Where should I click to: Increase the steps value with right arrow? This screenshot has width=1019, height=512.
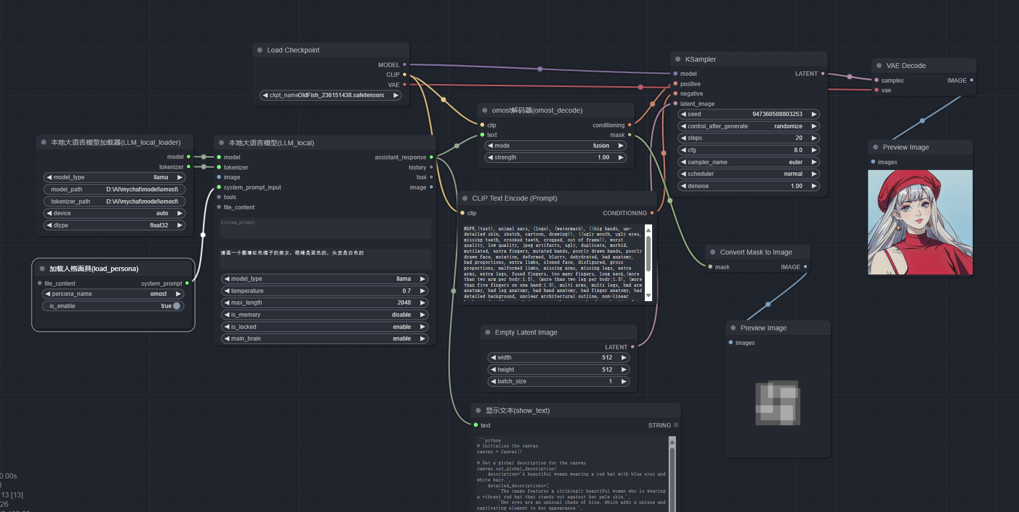(x=814, y=138)
